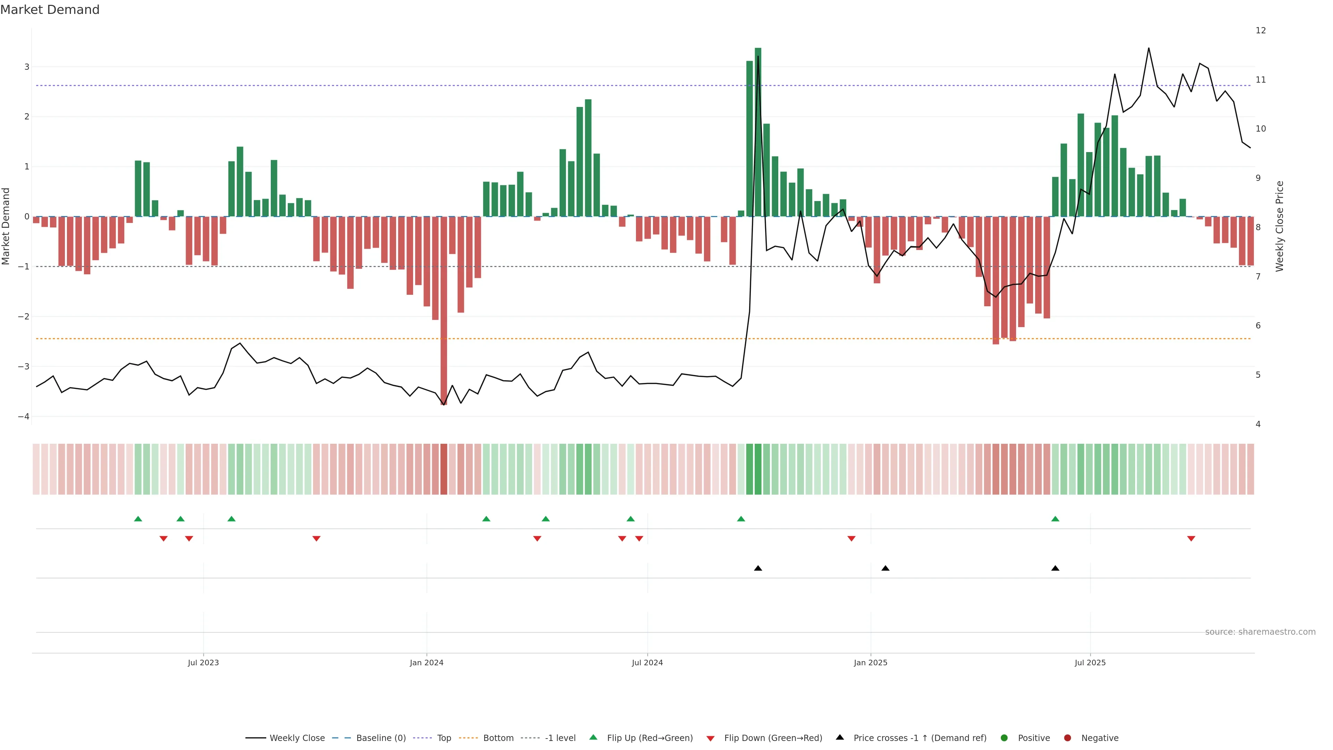Viewport: 1333px width, 750px height.
Task: Click Flip Down red triangle legend icon
Action: click(711, 739)
